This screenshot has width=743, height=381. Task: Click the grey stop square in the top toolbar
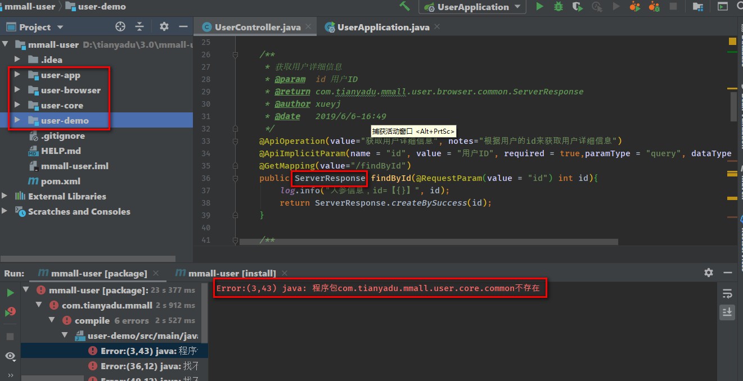673,7
